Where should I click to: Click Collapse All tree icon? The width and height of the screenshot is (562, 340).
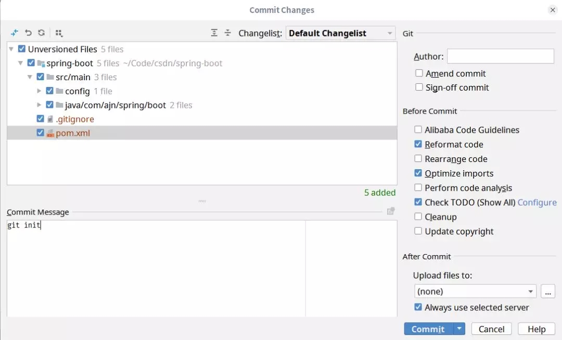pos(227,33)
